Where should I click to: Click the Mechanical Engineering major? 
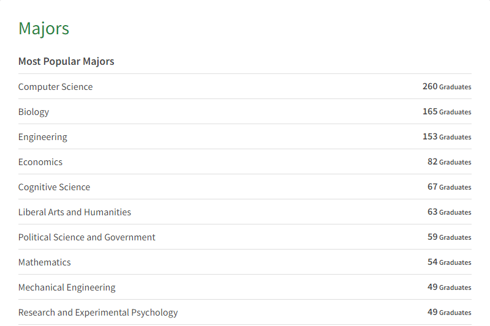click(x=67, y=287)
